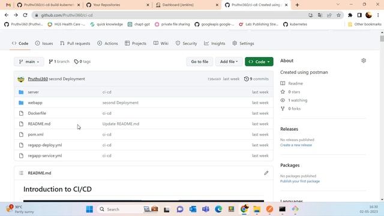
Task: View the 1 branch link
Action: tap(59, 61)
